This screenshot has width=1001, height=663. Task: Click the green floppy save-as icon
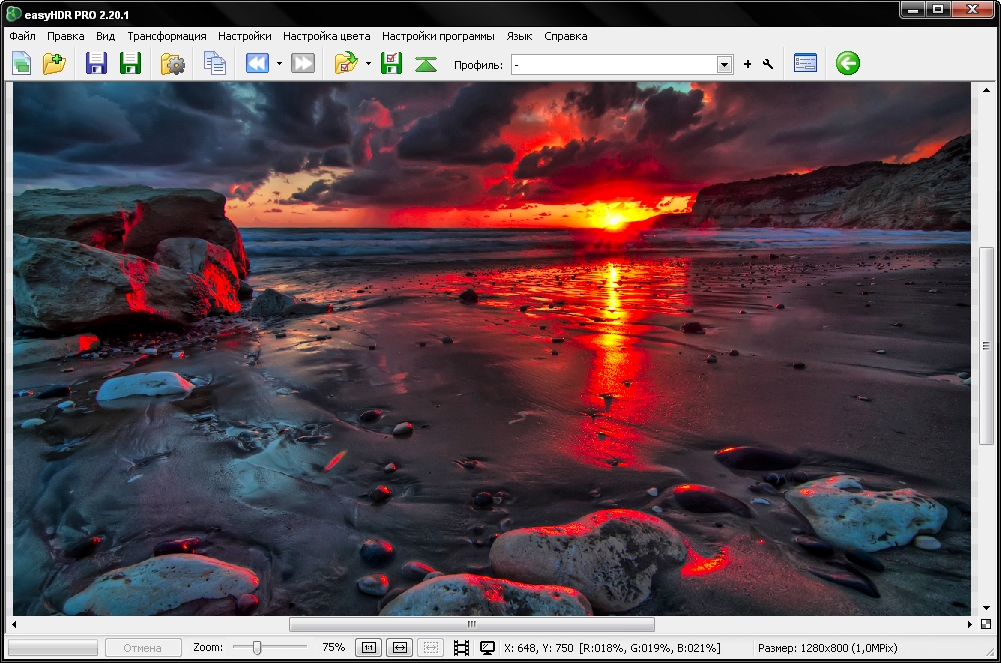click(130, 64)
